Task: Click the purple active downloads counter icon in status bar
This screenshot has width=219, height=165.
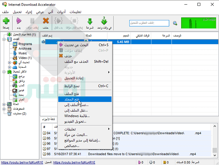Action: (139, 162)
